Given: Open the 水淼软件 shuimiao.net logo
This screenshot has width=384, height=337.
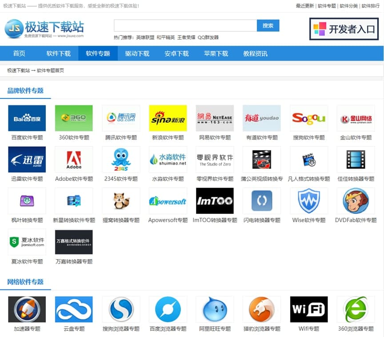Looking at the screenshot, I should 168,159.
